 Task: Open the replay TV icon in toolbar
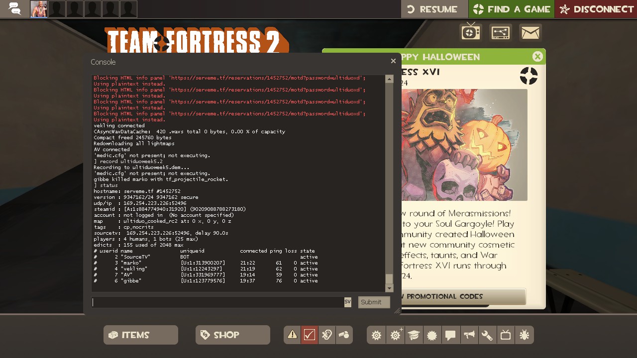(x=506, y=335)
